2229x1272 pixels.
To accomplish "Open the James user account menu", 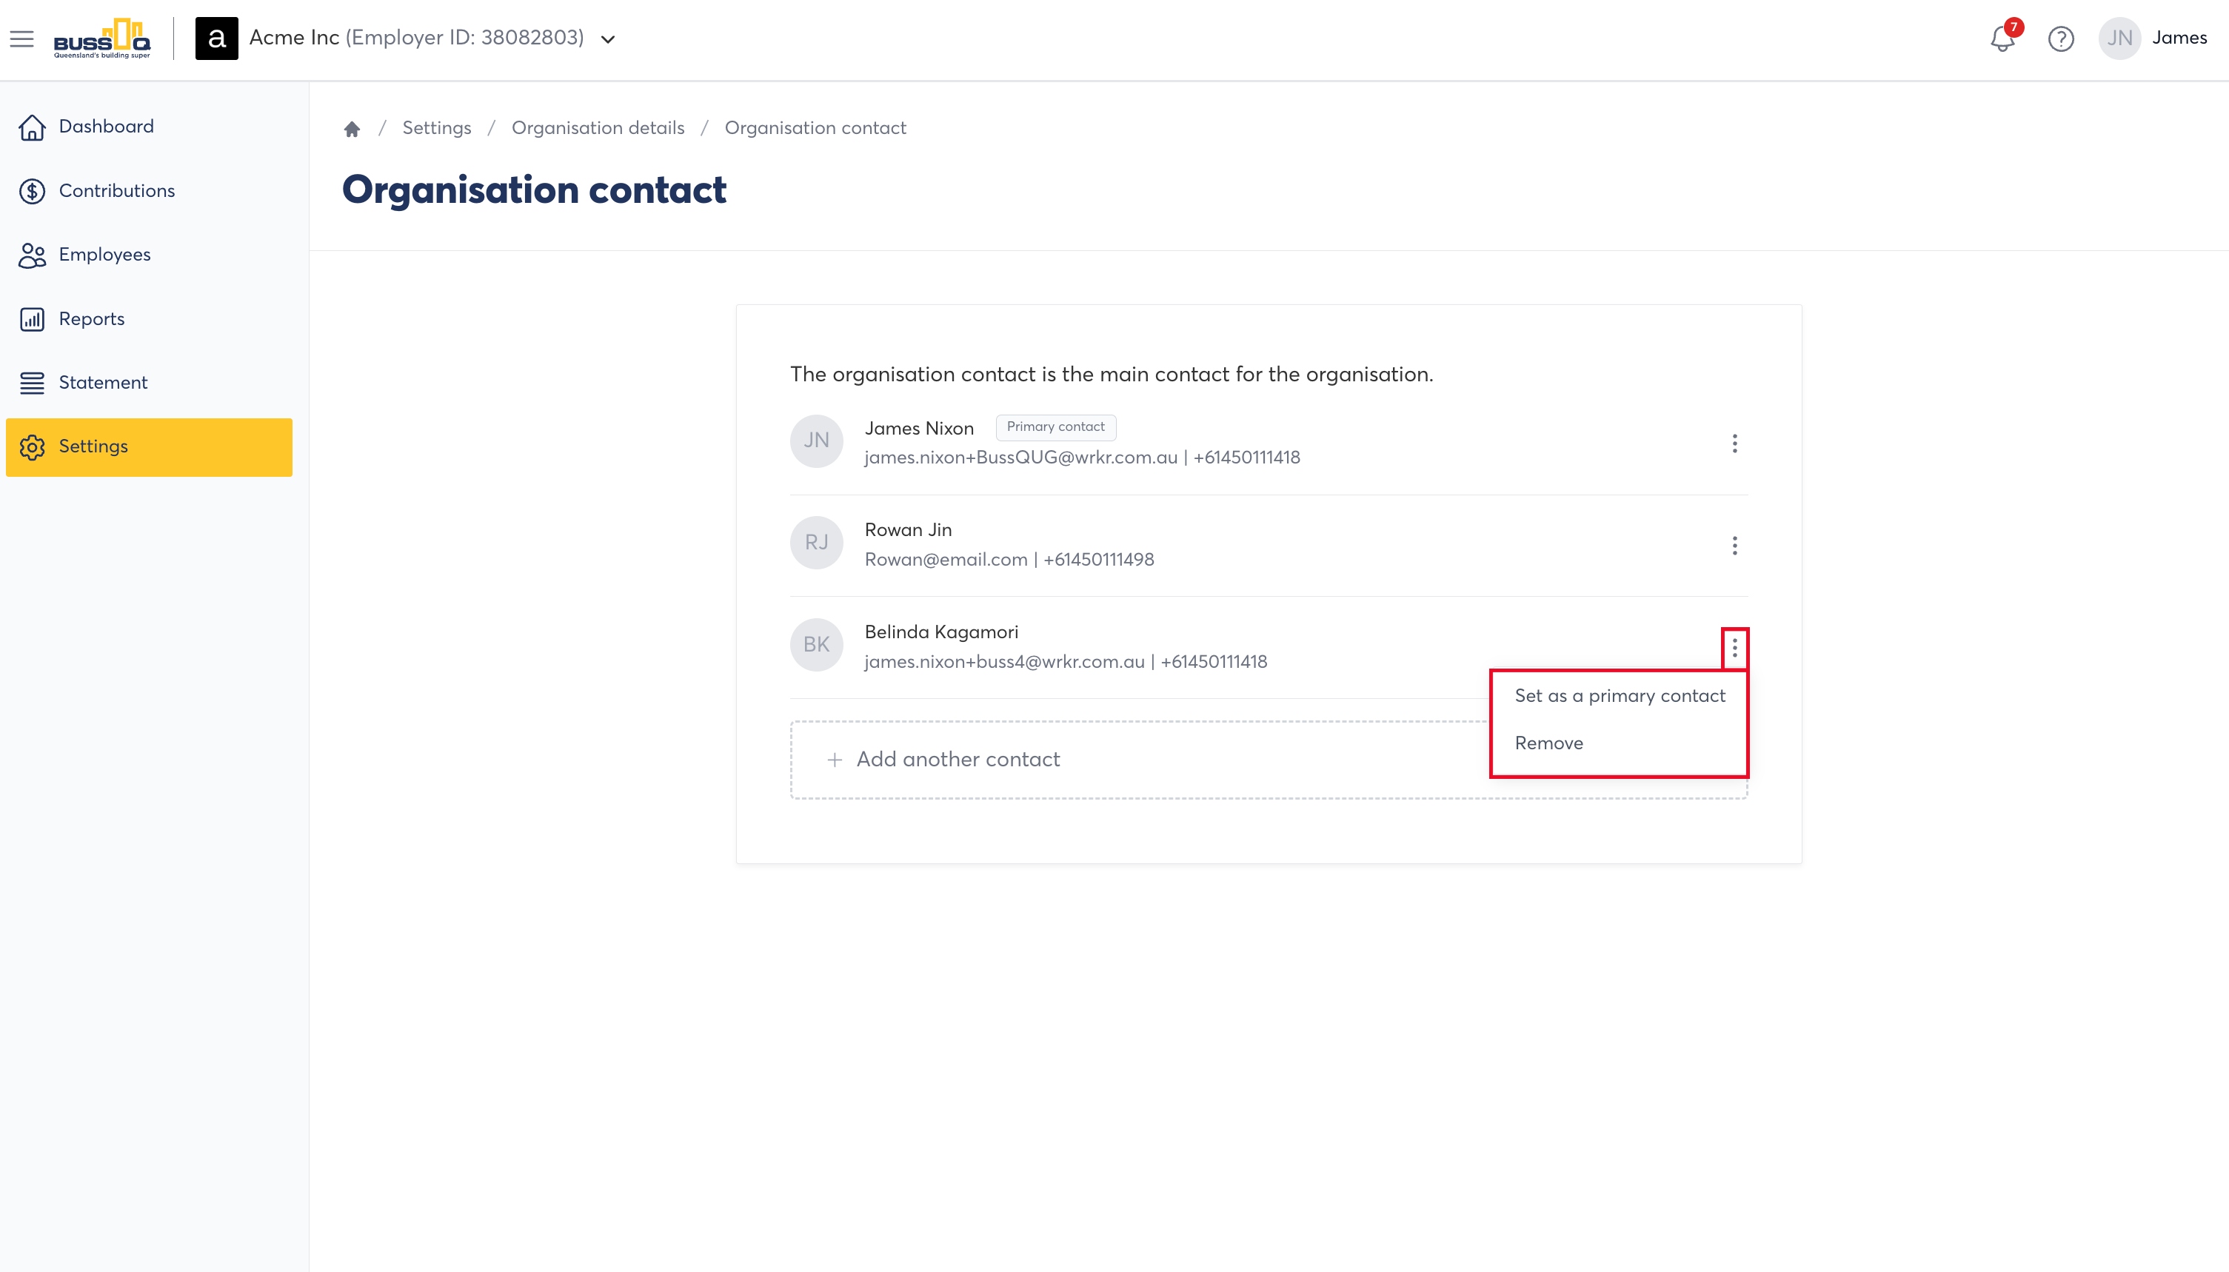I will coord(2179,38).
